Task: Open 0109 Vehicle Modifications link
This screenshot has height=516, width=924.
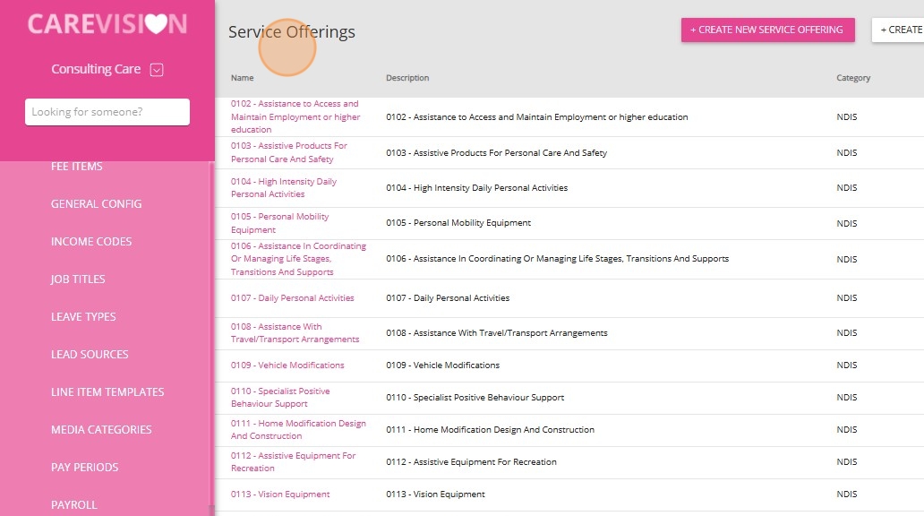Action: [x=287, y=365]
